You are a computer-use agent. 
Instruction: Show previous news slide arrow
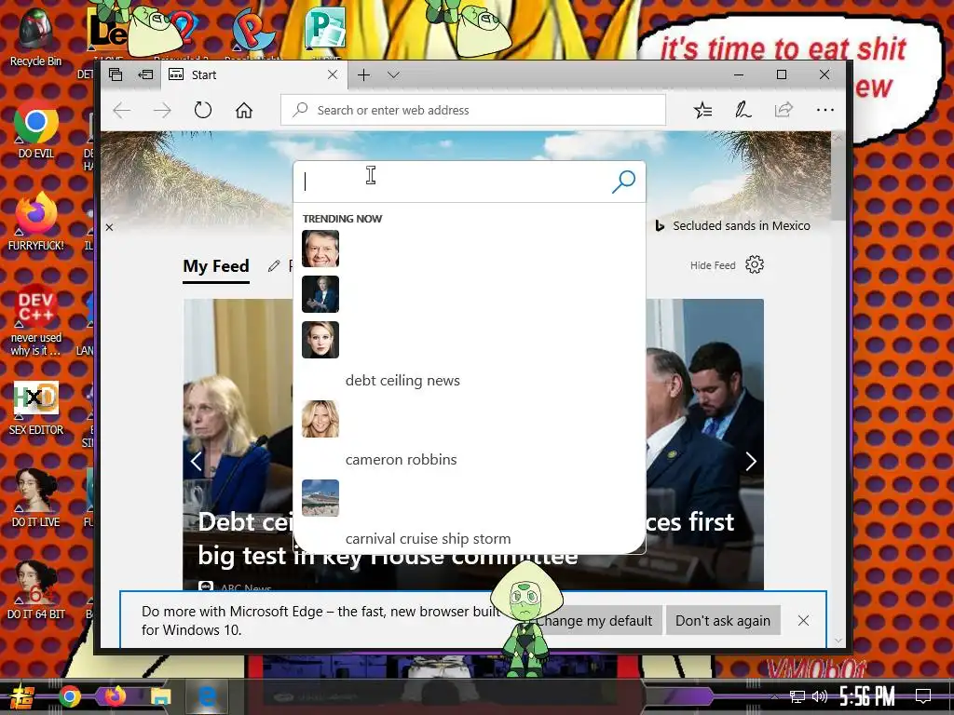tap(196, 462)
